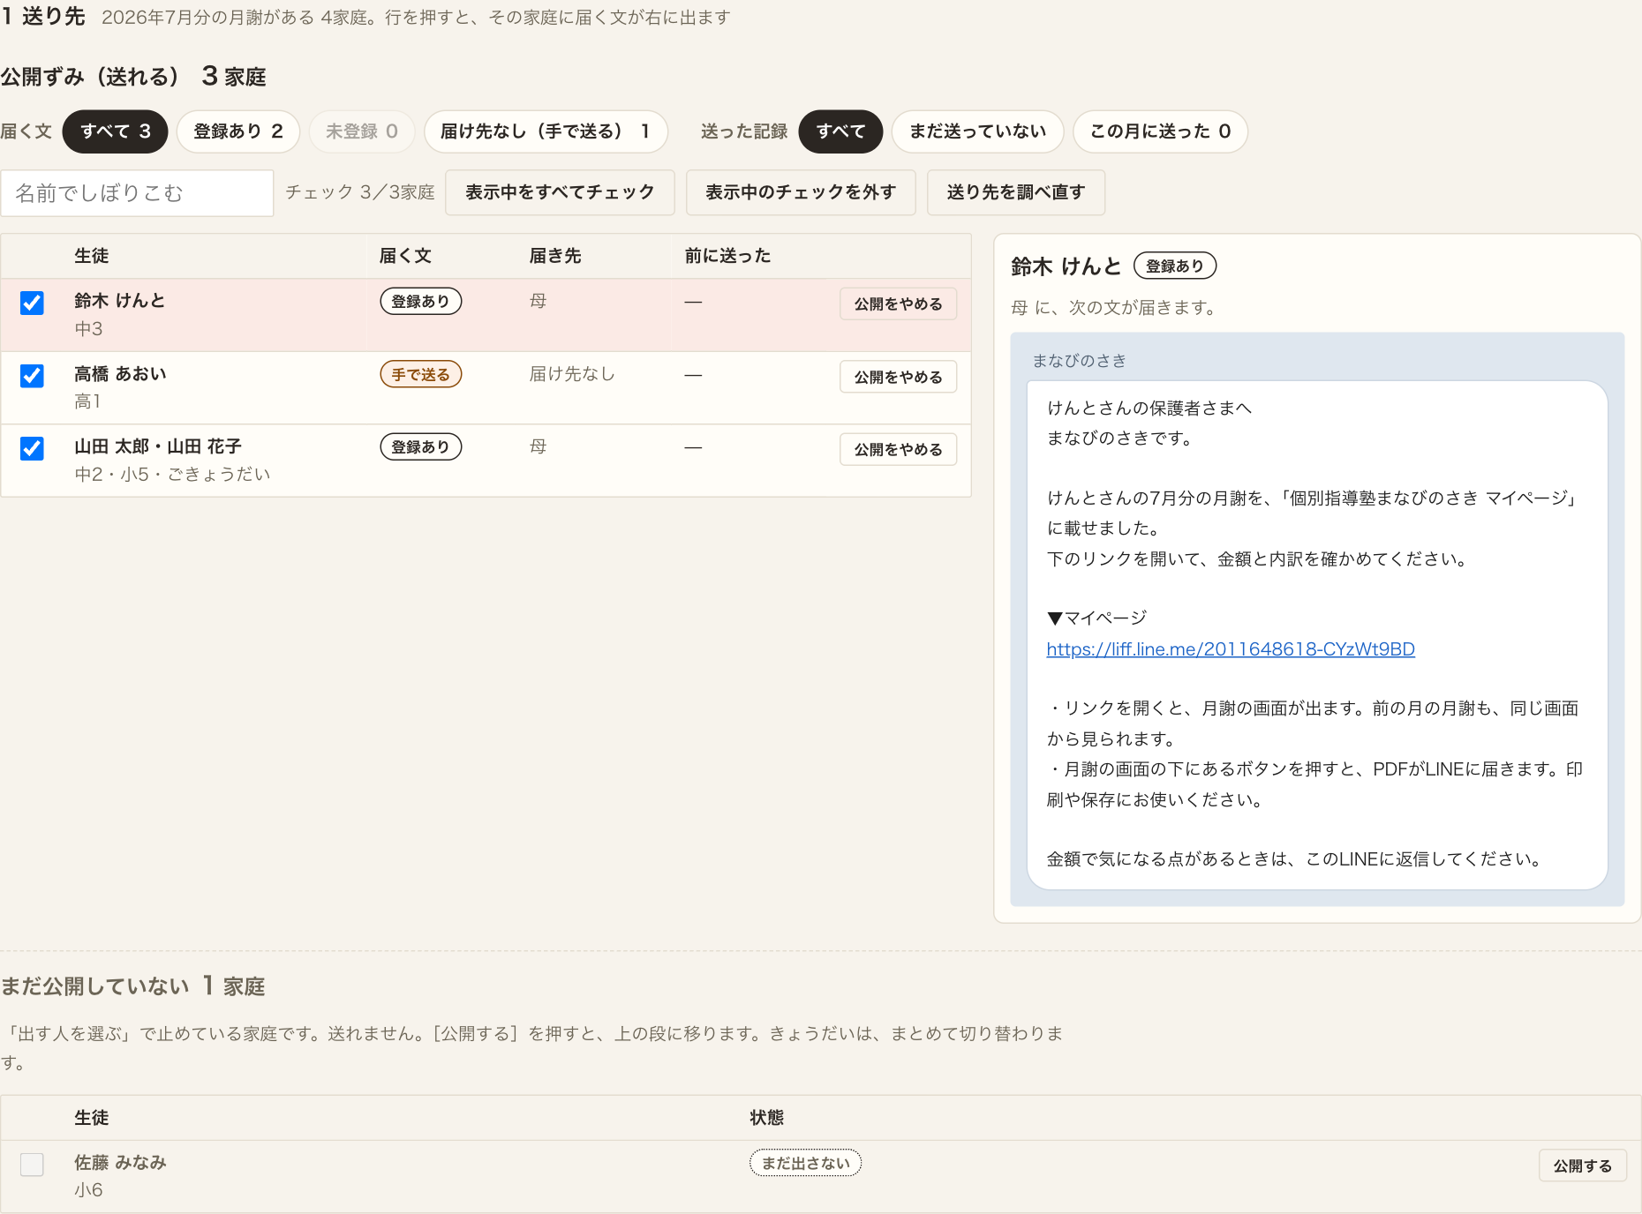Filter by まだ送っていない
The image size is (1642, 1214).
pos(977,131)
